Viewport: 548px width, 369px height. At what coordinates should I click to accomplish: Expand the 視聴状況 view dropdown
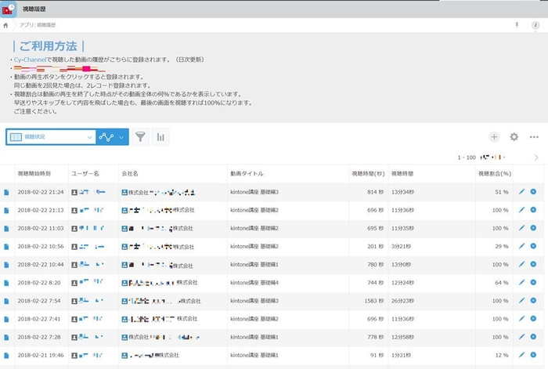pos(88,137)
